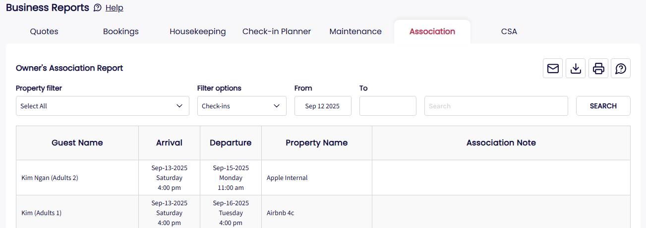The width and height of the screenshot is (646, 228).
Task: Click the email report envelope icon
Action: [x=553, y=68]
